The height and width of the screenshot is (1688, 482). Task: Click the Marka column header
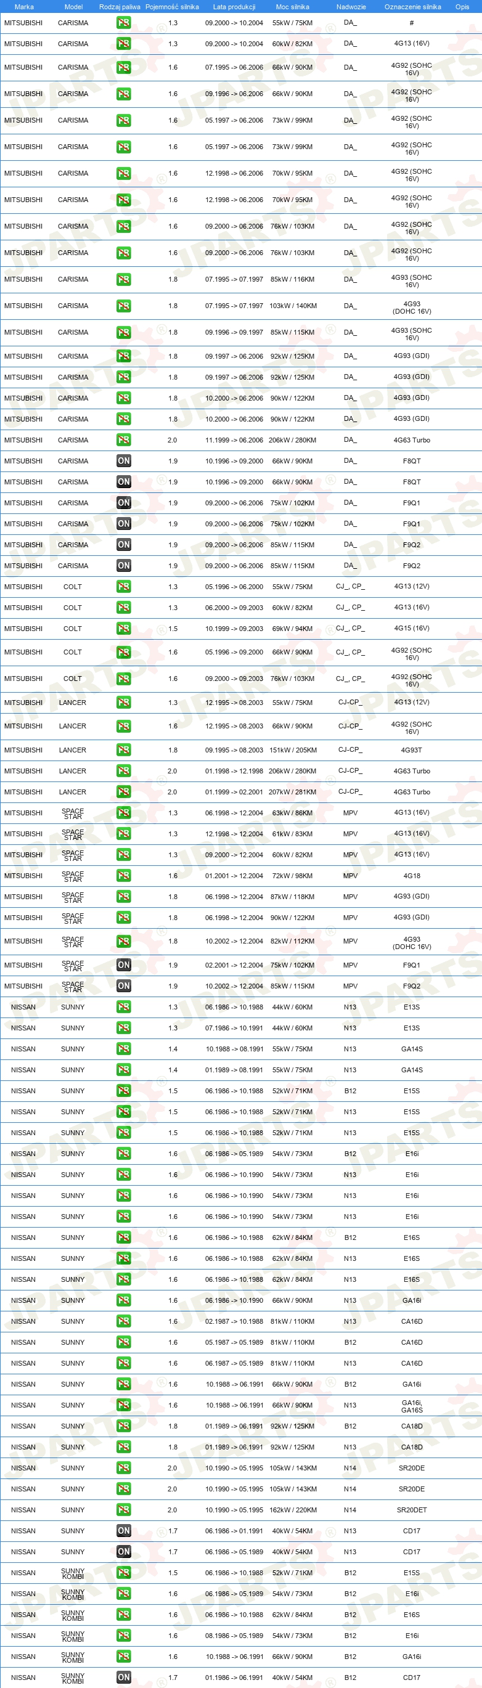[24, 7]
